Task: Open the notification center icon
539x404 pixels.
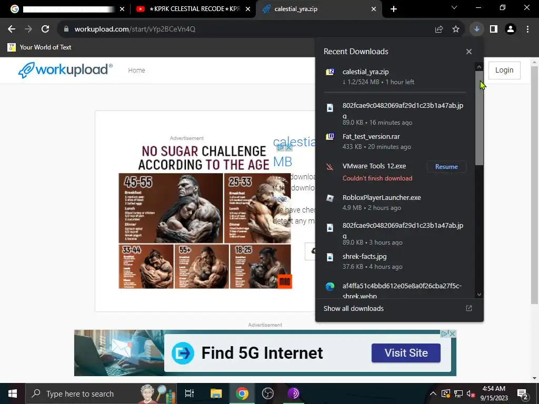Action: [x=523, y=393]
